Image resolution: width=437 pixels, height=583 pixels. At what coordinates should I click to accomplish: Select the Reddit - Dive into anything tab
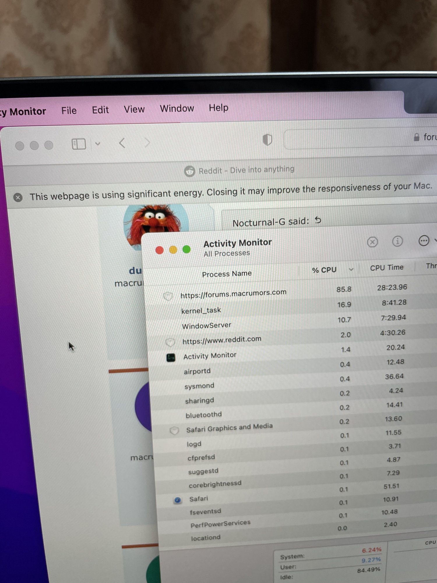coord(239,170)
